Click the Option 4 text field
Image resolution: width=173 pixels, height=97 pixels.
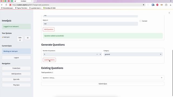click(x=90, y=24)
